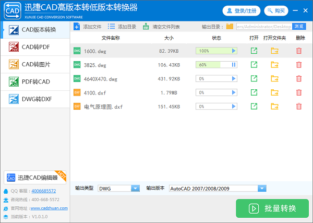Open the 输出版本 AutoCAD version dropdown
The width and height of the screenshot is (313, 223).
point(262,188)
